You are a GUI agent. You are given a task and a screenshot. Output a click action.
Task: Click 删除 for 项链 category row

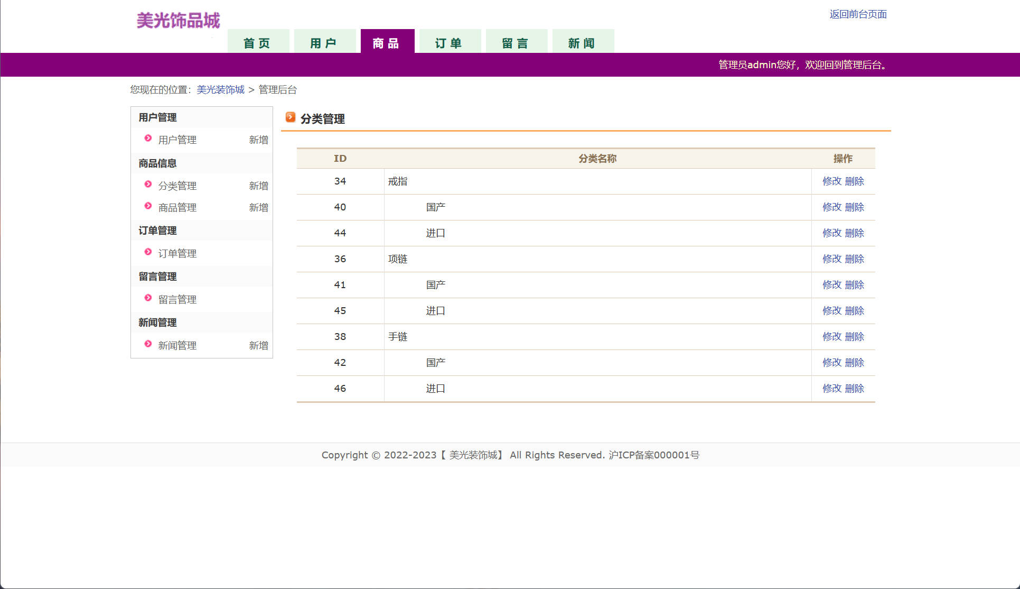point(854,259)
